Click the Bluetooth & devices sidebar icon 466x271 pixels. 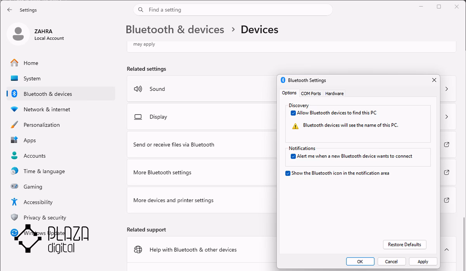[14, 94]
